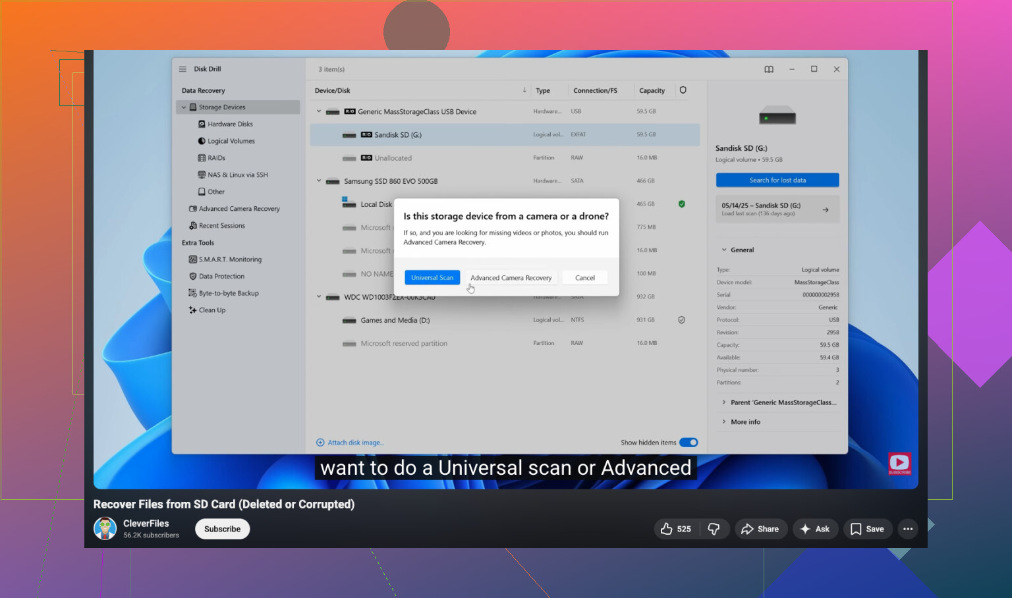Expand Parent 'Generic MassStorageClass' section
The height and width of the screenshot is (598, 1012).
(x=724, y=402)
